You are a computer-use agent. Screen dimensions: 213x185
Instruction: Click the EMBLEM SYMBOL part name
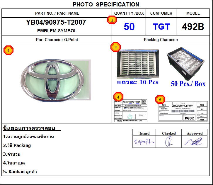57,31
